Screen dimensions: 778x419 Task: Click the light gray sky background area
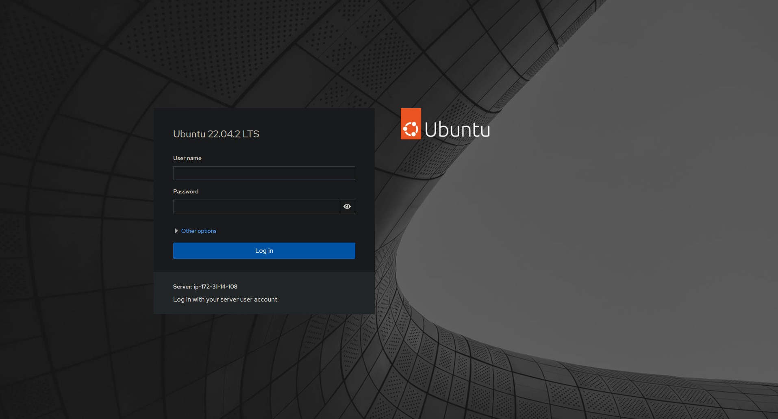[610, 203]
